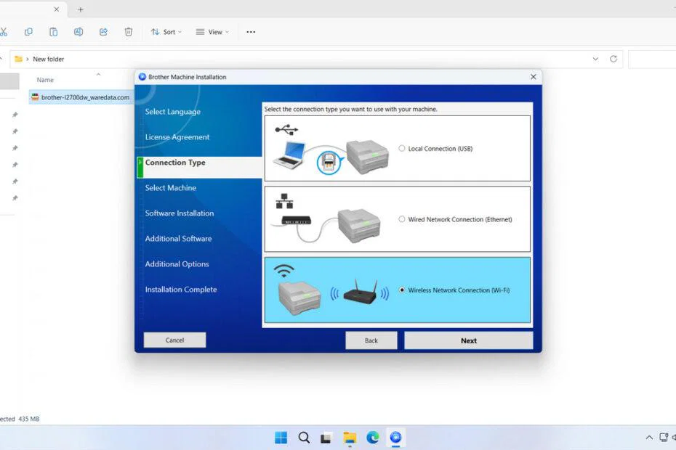Viewport: 676px width, 450px height.
Task: Open the Sort dropdown menu
Action: (166, 32)
